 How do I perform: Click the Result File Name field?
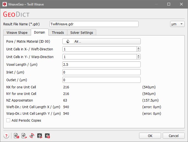click(94, 24)
